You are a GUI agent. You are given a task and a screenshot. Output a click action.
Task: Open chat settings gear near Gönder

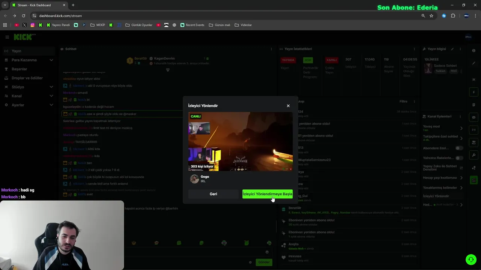(x=250, y=262)
